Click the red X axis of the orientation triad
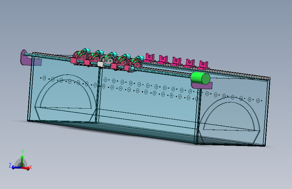The height and width of the screenshot is (189, 292). (26, 168)
